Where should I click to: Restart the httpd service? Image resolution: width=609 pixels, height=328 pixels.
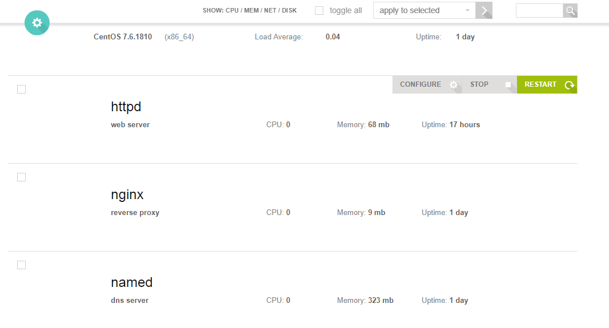547,84
